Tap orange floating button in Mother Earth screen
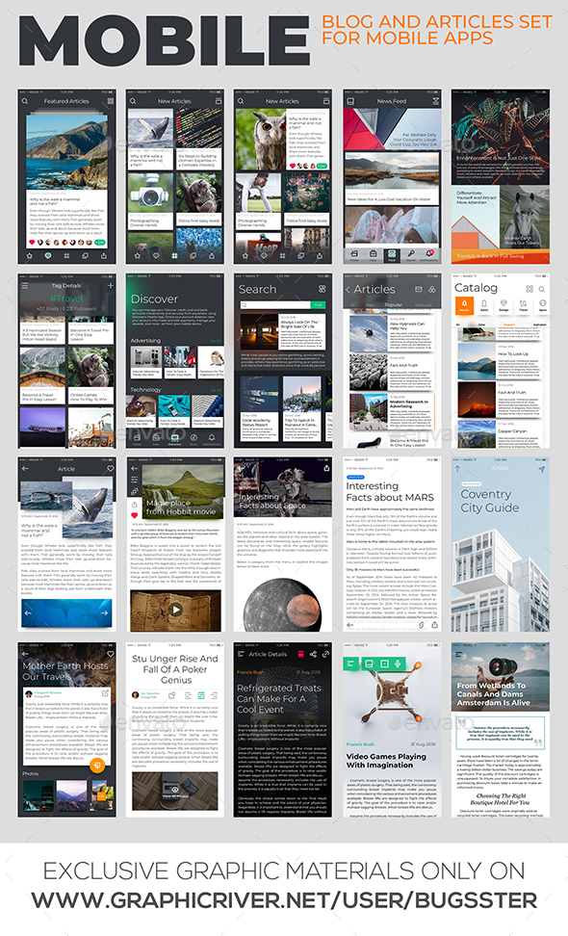 [x=96, y=766]
